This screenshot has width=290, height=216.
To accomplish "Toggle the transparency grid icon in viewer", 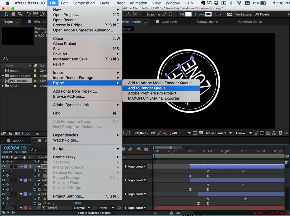I will pyautogui.click(x=201, y=133).
